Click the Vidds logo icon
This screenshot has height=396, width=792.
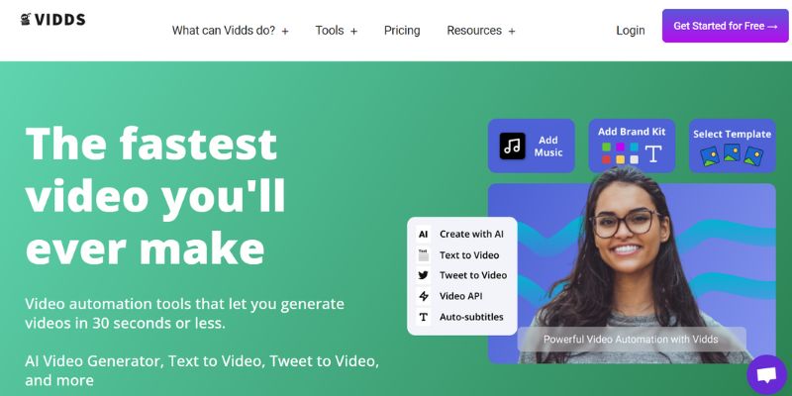(26, 19)
